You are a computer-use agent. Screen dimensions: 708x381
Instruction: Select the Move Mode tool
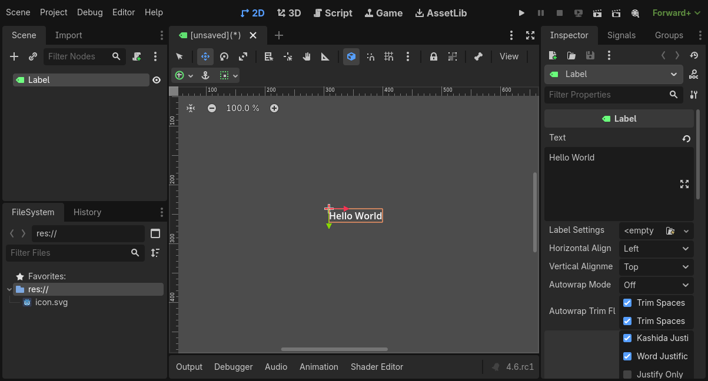[205, 56]
